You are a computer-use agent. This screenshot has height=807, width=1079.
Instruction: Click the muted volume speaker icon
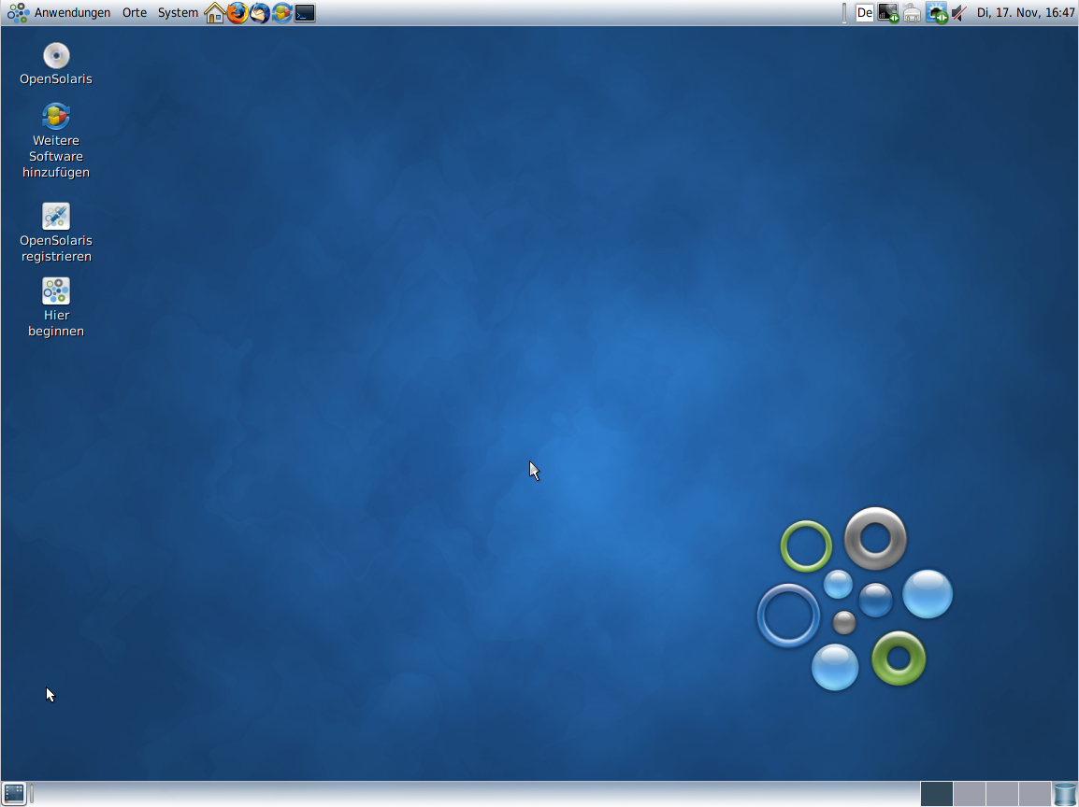[959, 13]
